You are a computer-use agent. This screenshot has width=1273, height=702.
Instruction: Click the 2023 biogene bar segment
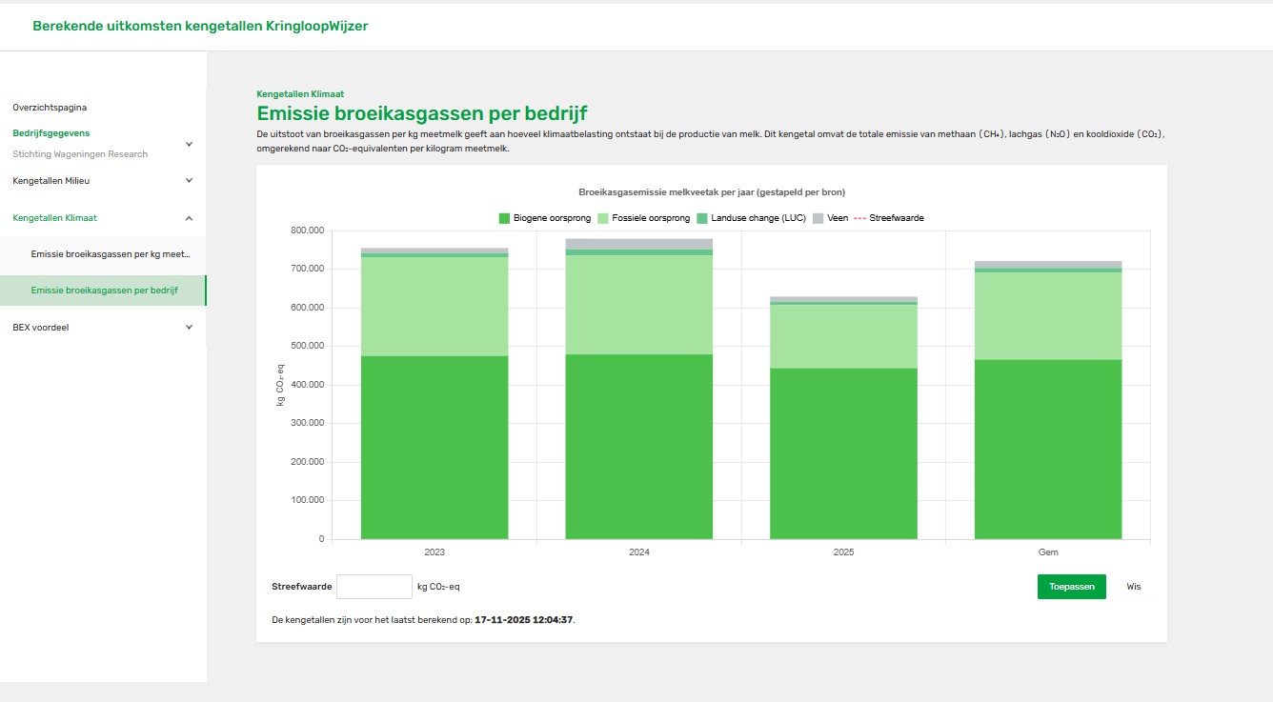pos(434,448)
